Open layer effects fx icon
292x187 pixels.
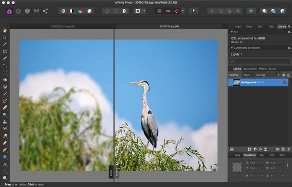click(260, 149)
